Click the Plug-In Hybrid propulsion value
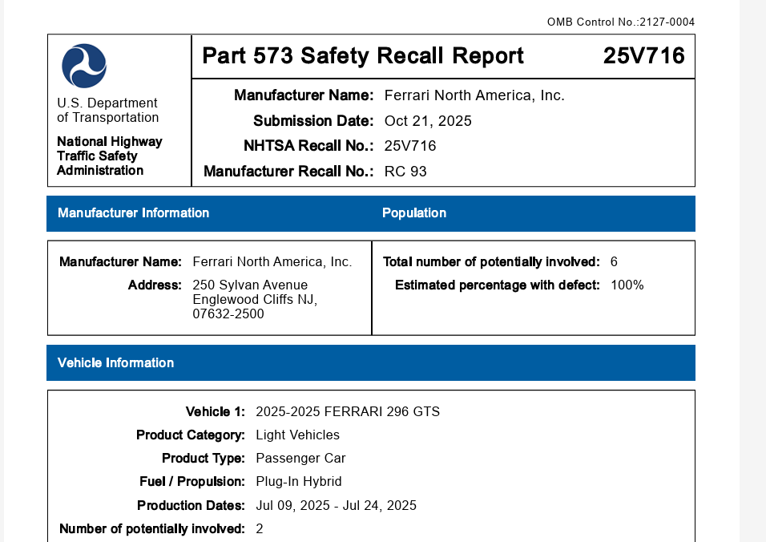766x542 pixels. click(x=299, y=482)
